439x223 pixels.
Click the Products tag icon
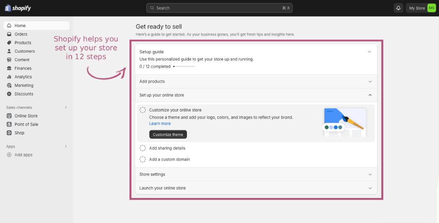(9, 43)
